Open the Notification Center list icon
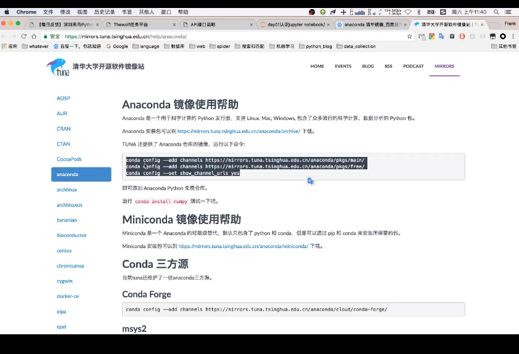This screenshot has height=354, width=519. click(508, 12)
